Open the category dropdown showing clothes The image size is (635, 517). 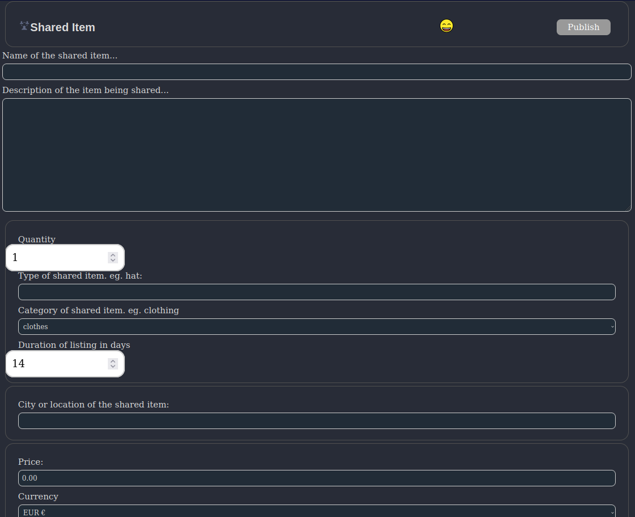click(317, 327)
